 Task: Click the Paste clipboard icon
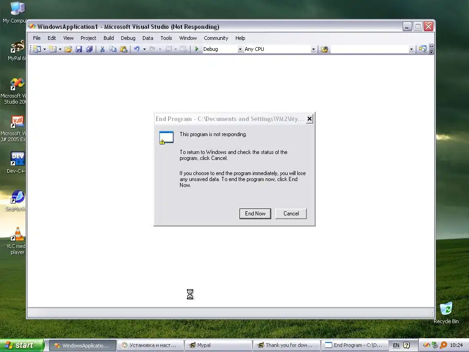[x=124, y=49]
